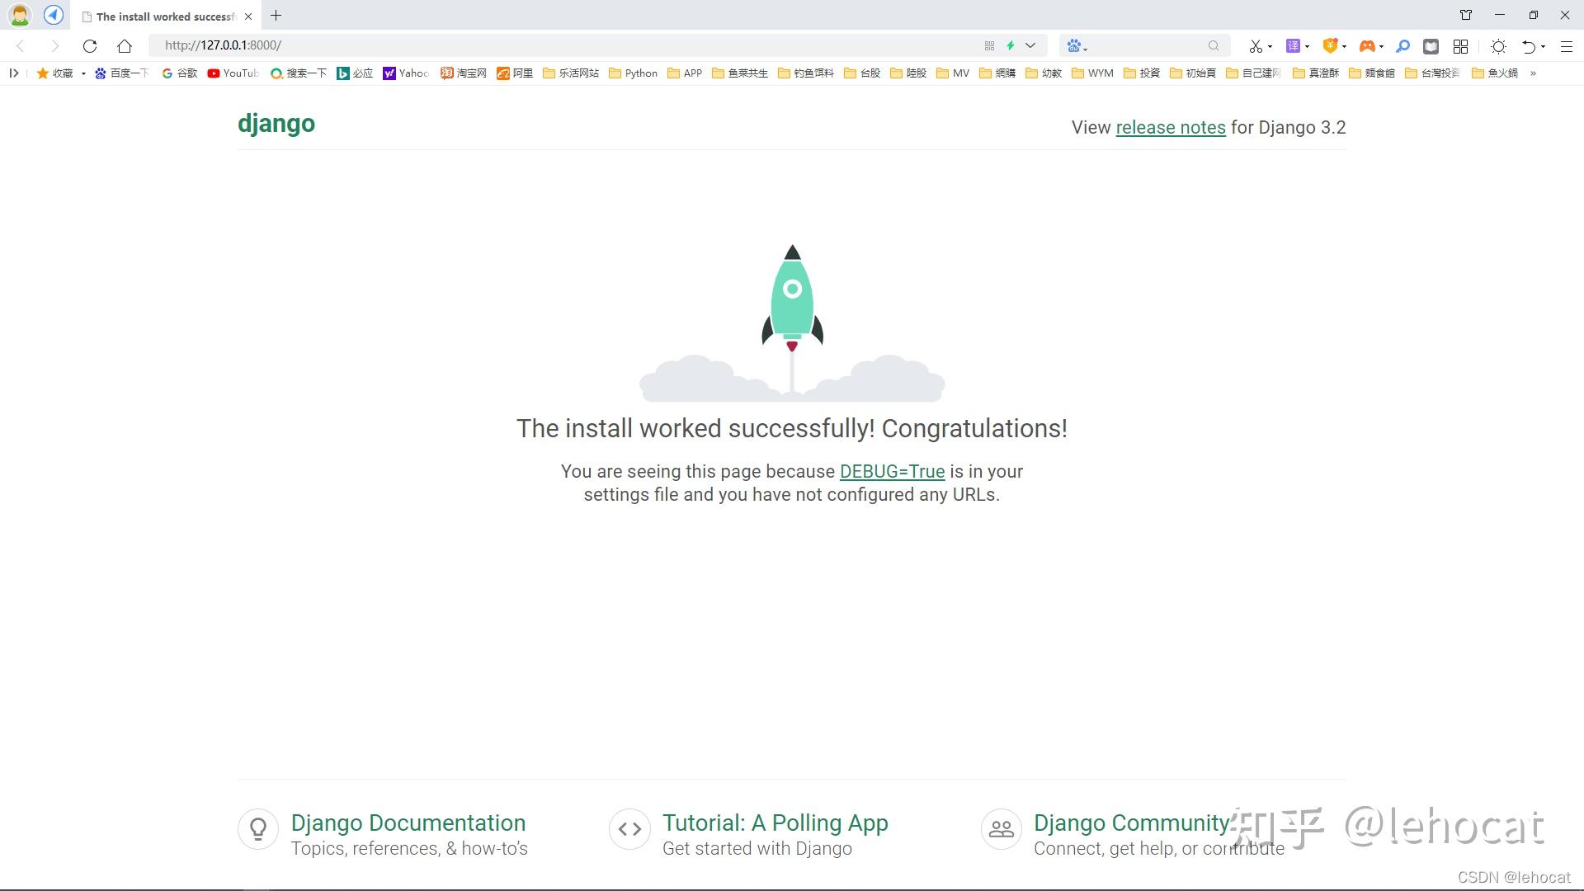Enable reading mode with the book icon
Viewport: 1584px width, 891px height.
pyautogui.click(x=1431, y=45)
